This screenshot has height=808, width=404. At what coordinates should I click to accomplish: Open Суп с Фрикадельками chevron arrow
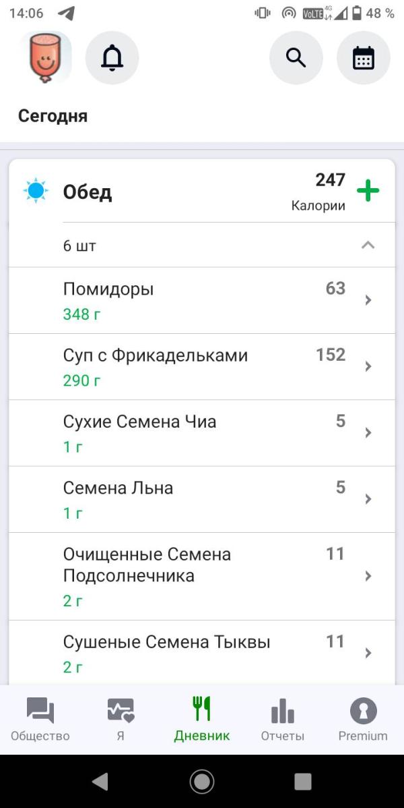pyautogui.click(x=368, y=366)
